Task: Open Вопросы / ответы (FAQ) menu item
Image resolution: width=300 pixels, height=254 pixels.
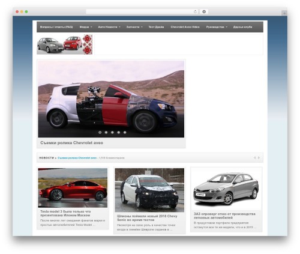Action: (x=56, y=27)
